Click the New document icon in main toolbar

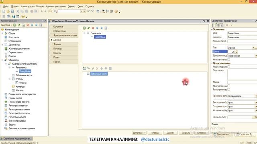[4, 11]
